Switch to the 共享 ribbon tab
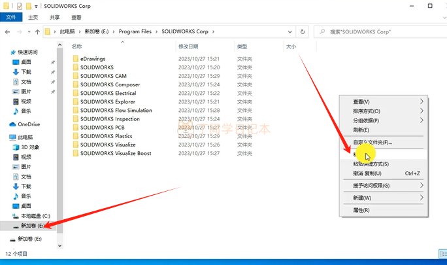Viewport: 447px width, 265px height. point(55,18)
